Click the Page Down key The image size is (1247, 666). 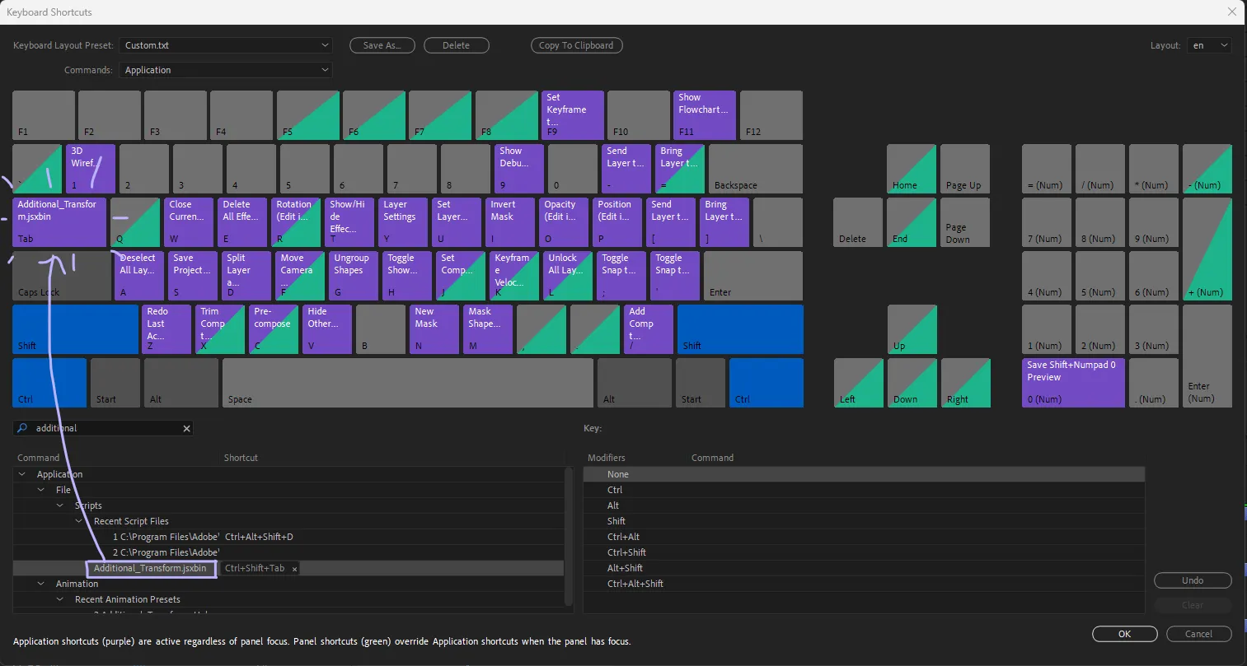(x=965, y=222)
